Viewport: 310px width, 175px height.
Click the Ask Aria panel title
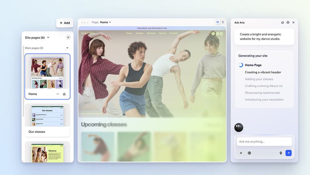(240, 23)
